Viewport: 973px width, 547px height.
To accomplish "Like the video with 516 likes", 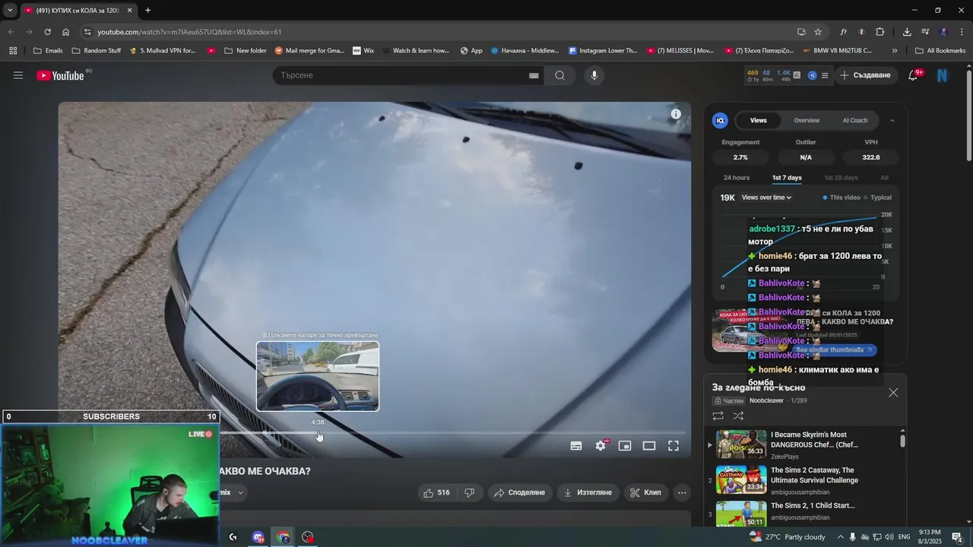I will 436,492.
